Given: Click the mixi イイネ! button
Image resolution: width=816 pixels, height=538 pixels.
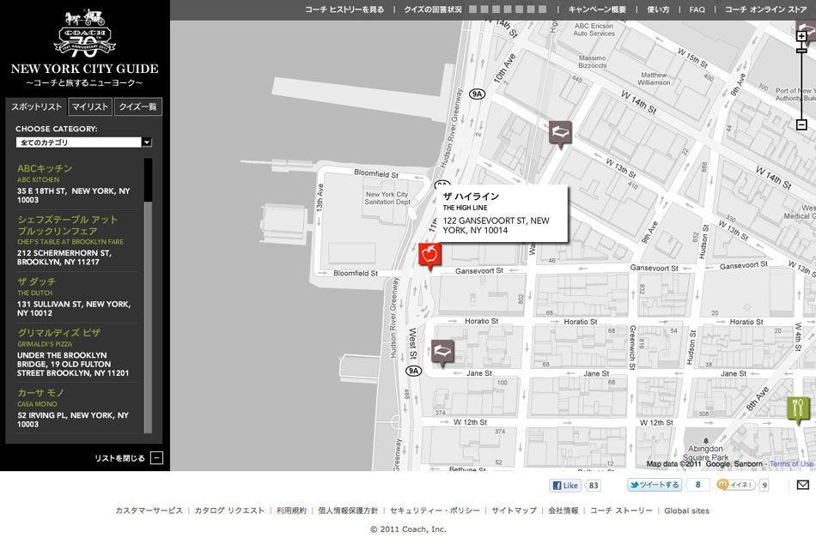Looking at the screenshot, I should (x=736, y=485).
